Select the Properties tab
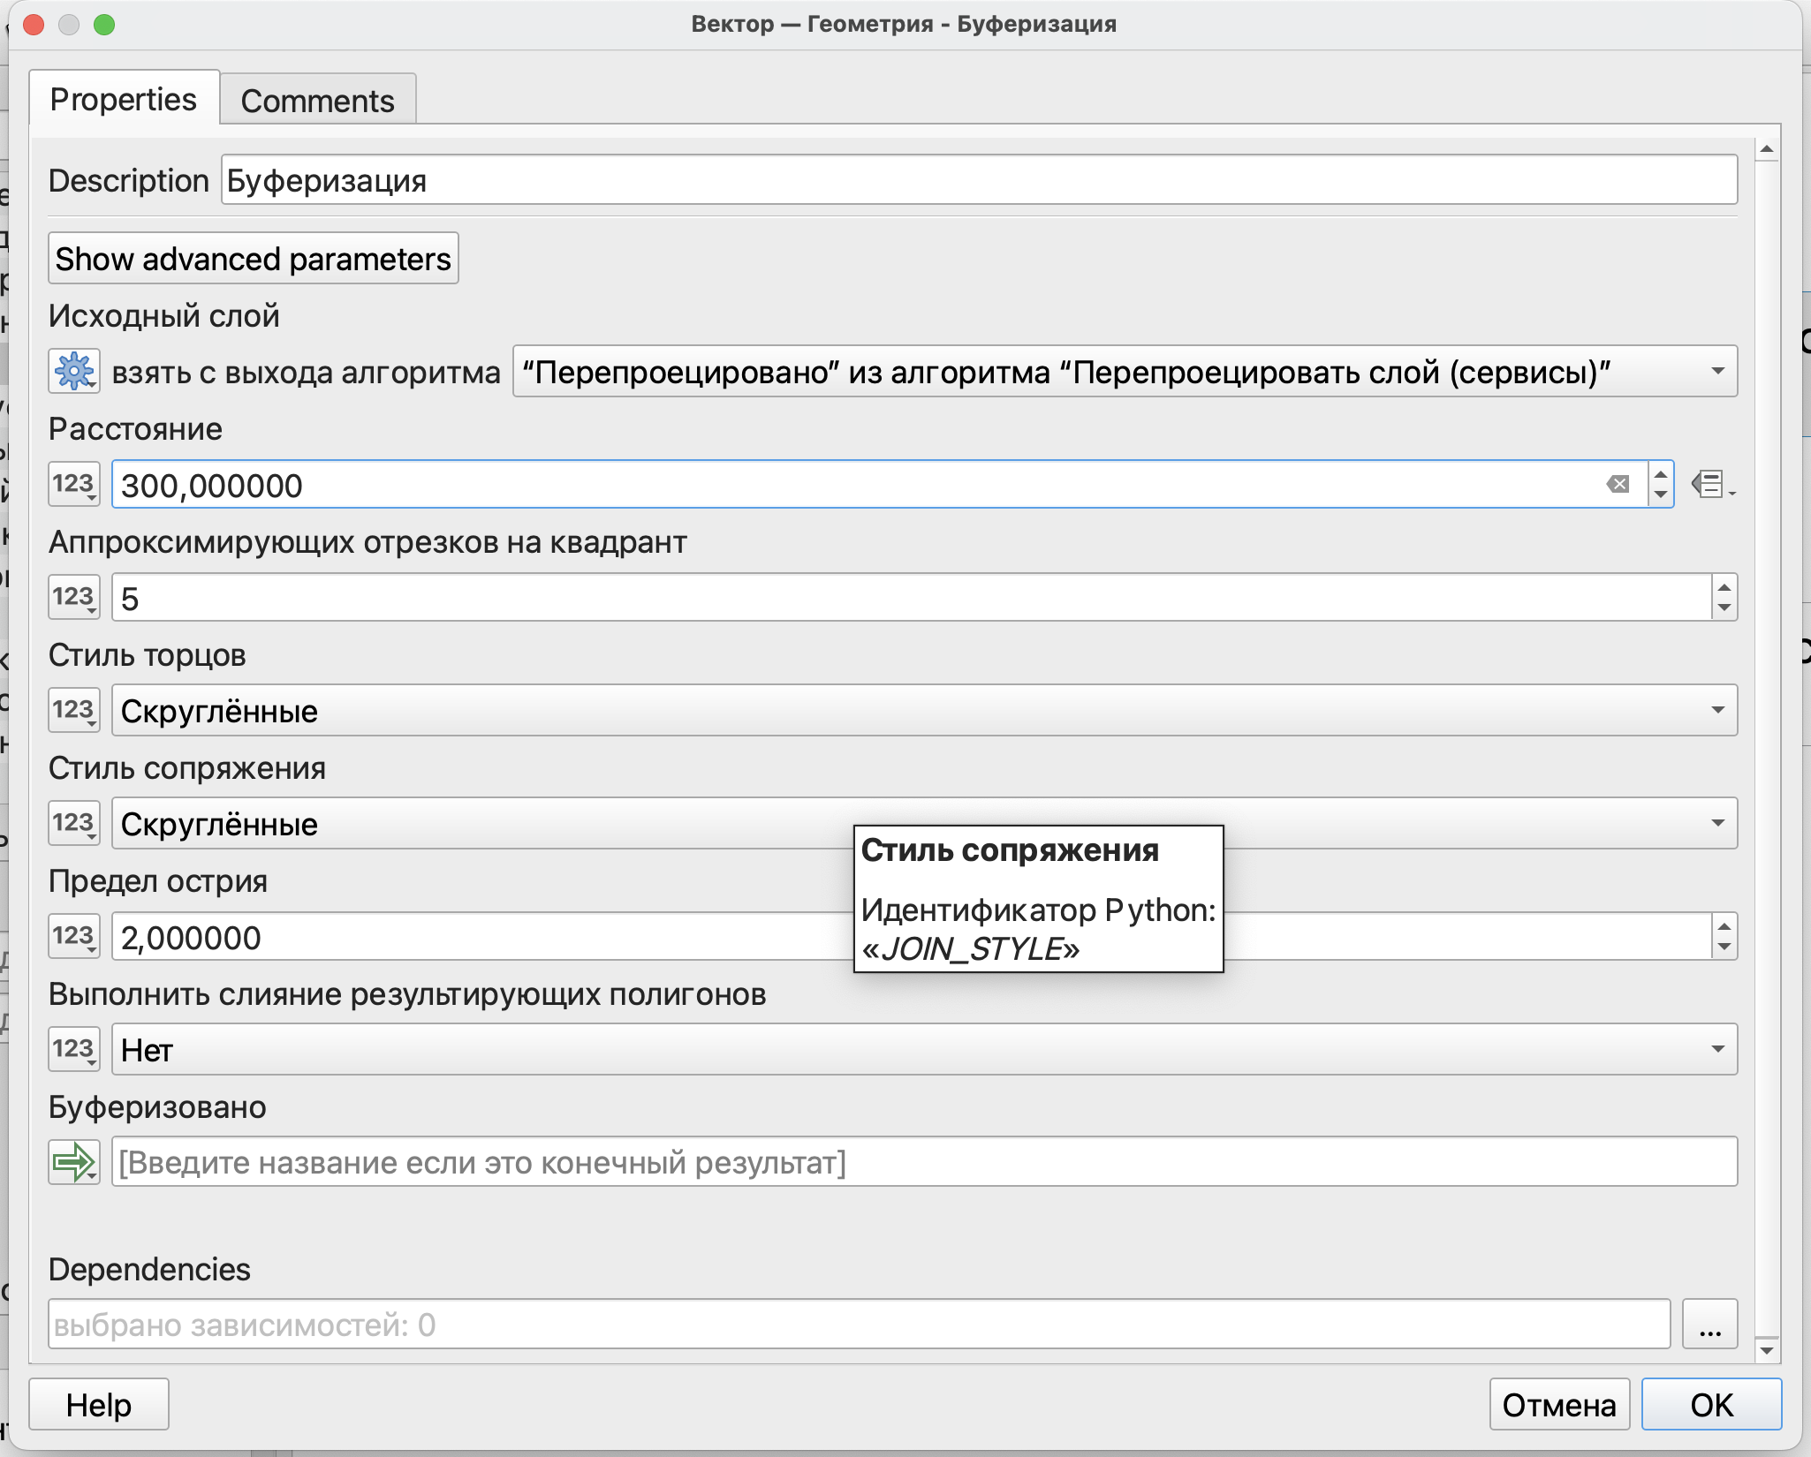The height and width of the screenshot is (1457, 1811). pyautogui.click(x=124, y=99)
